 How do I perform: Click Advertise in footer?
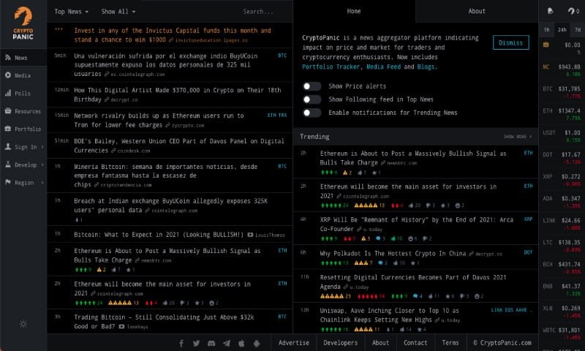294,343
